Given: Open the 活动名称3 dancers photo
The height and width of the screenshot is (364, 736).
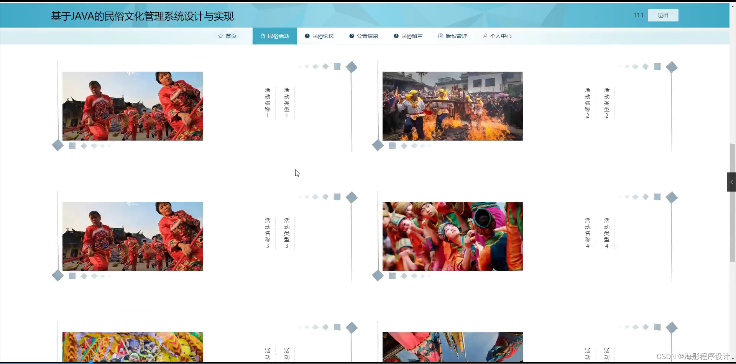Looking at the screenshot, I should pos(133,236).
